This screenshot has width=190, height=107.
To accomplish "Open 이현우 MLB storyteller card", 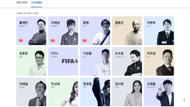I will pyautogui.click(x=159, y=31).
